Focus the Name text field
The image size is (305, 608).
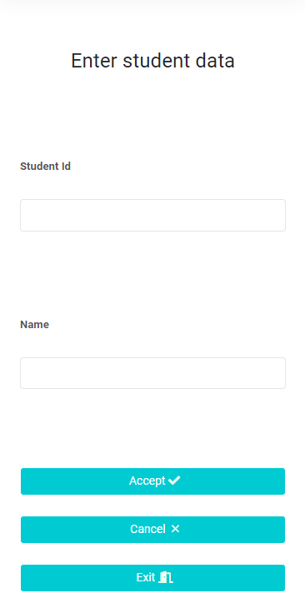(152, 373)
